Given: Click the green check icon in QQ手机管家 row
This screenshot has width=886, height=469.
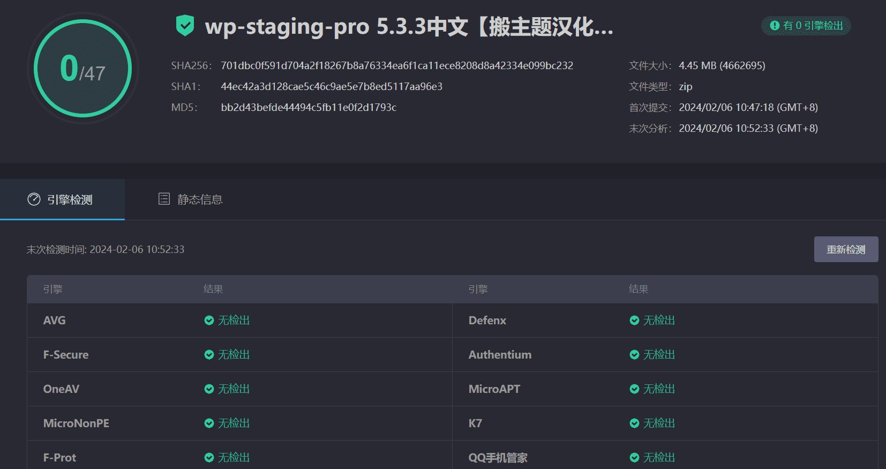Looking at the screenshot, I should pos(634,458).
